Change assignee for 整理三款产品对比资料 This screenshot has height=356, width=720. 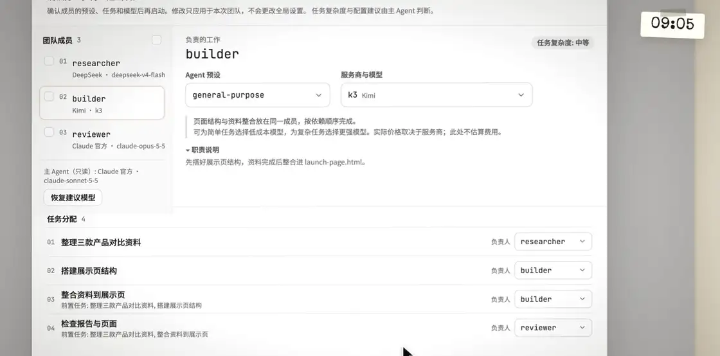coord(553,242)
